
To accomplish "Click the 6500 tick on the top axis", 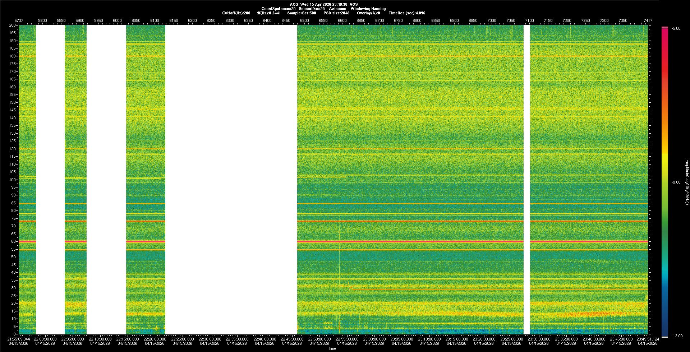I will [x=304, y=20].
